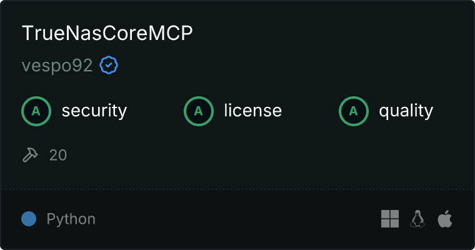Select the Python language label

[x=71, y=219]
